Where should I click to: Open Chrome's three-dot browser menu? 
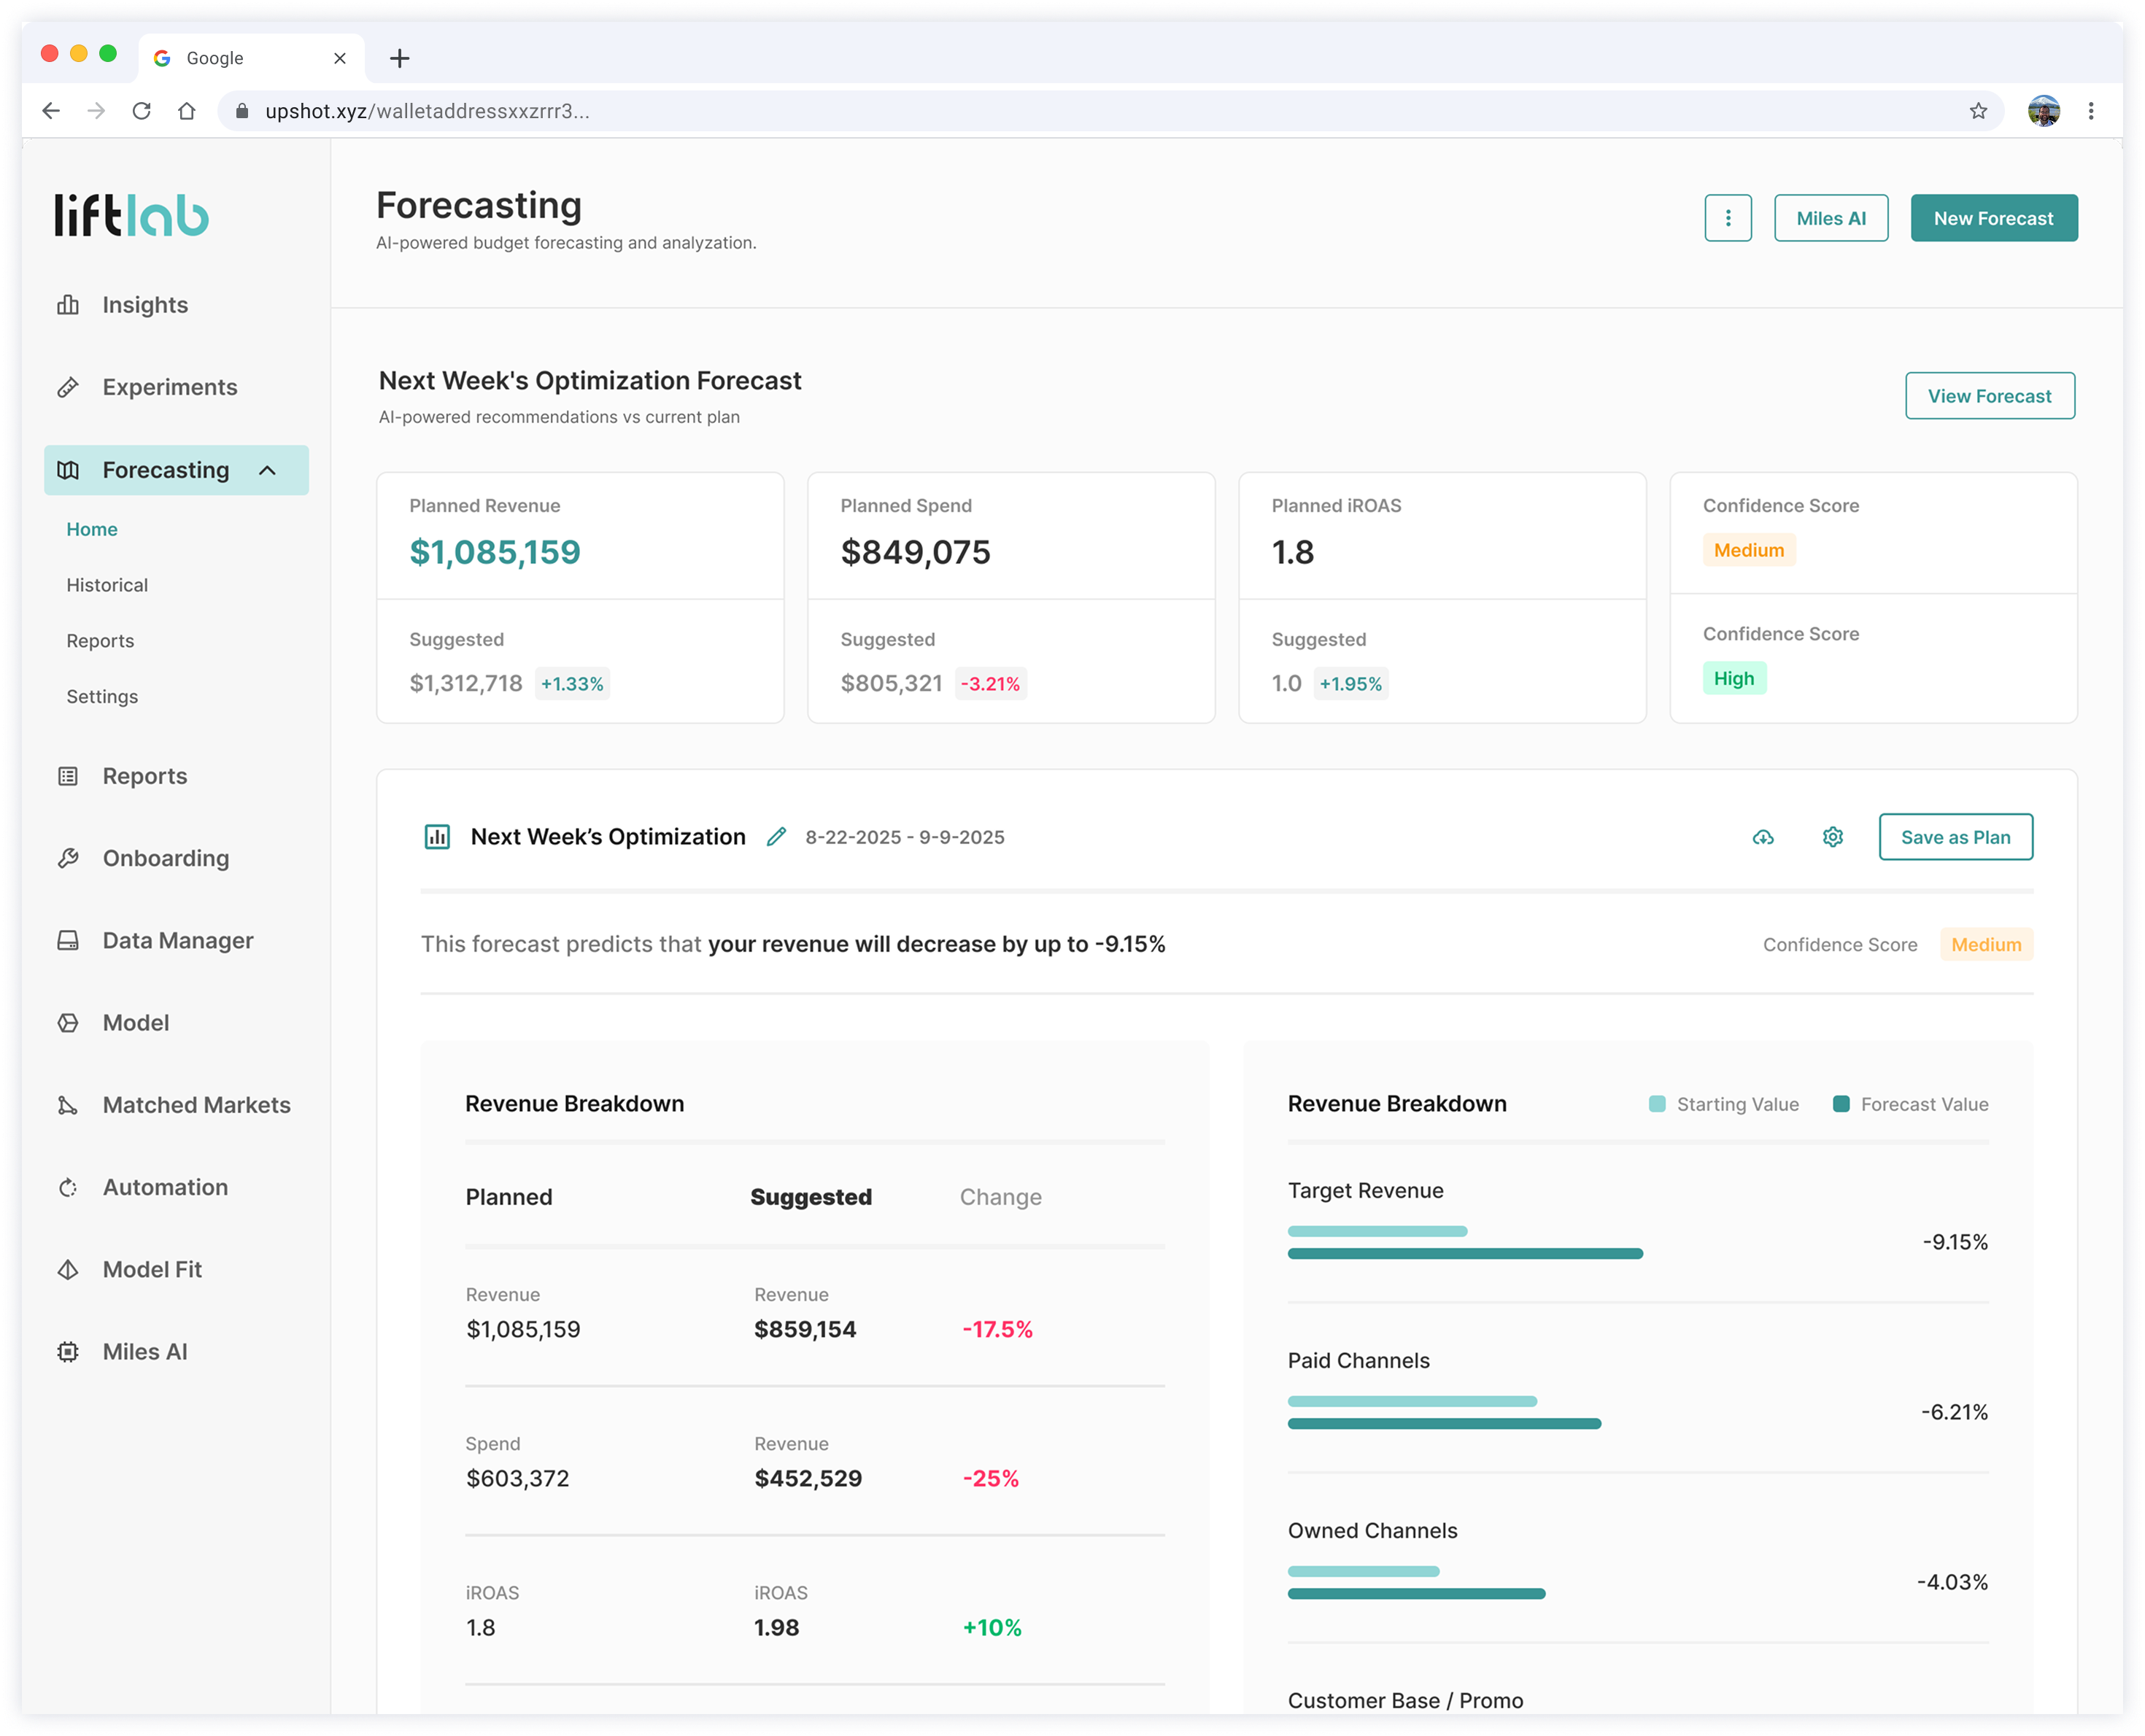(2090, 111)
